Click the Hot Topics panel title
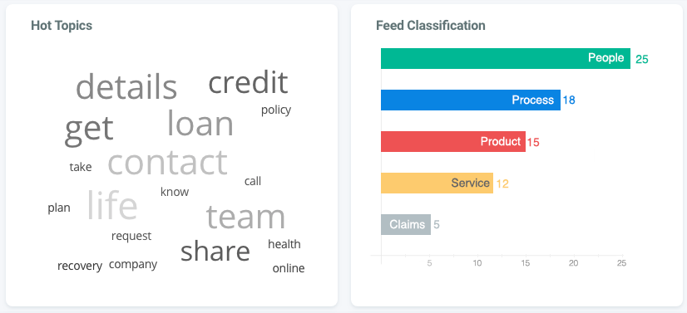687x313 pixels. (62, 26)
